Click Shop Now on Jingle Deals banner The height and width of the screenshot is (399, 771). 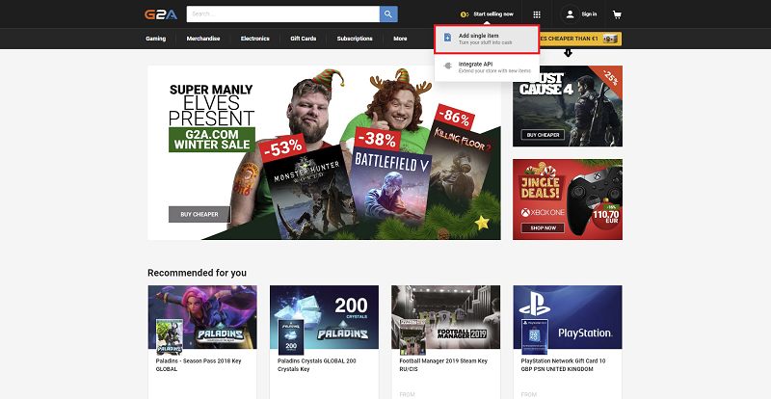click(540, 228)
